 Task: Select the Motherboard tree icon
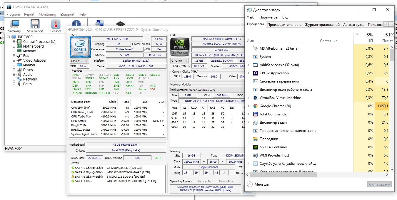(19, 46)
